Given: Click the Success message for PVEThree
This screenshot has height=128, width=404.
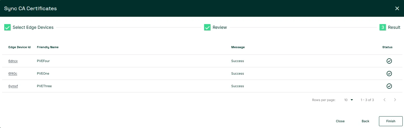Looking at the screenshot, I should point(238,86).
